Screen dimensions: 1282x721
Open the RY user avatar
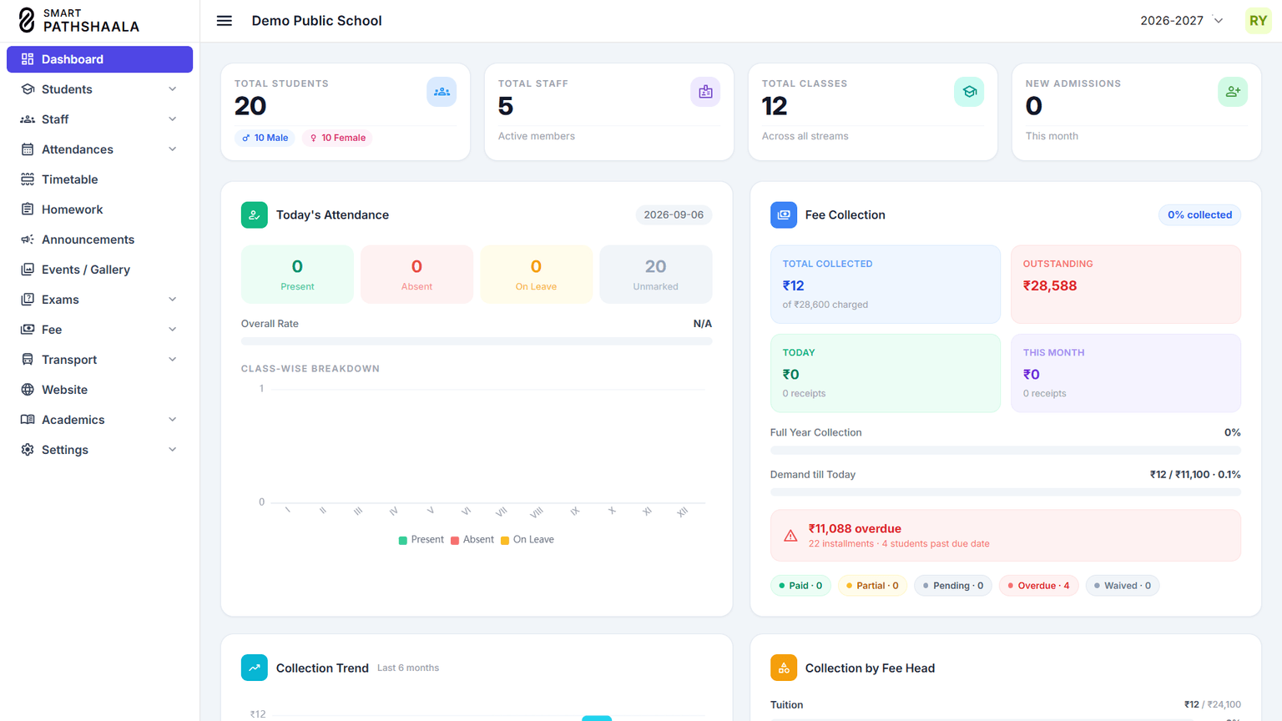point(1258,21)
